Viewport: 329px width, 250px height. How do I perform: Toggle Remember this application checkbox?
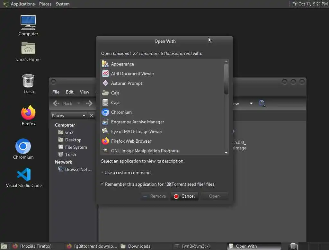(x=102, y=184)
